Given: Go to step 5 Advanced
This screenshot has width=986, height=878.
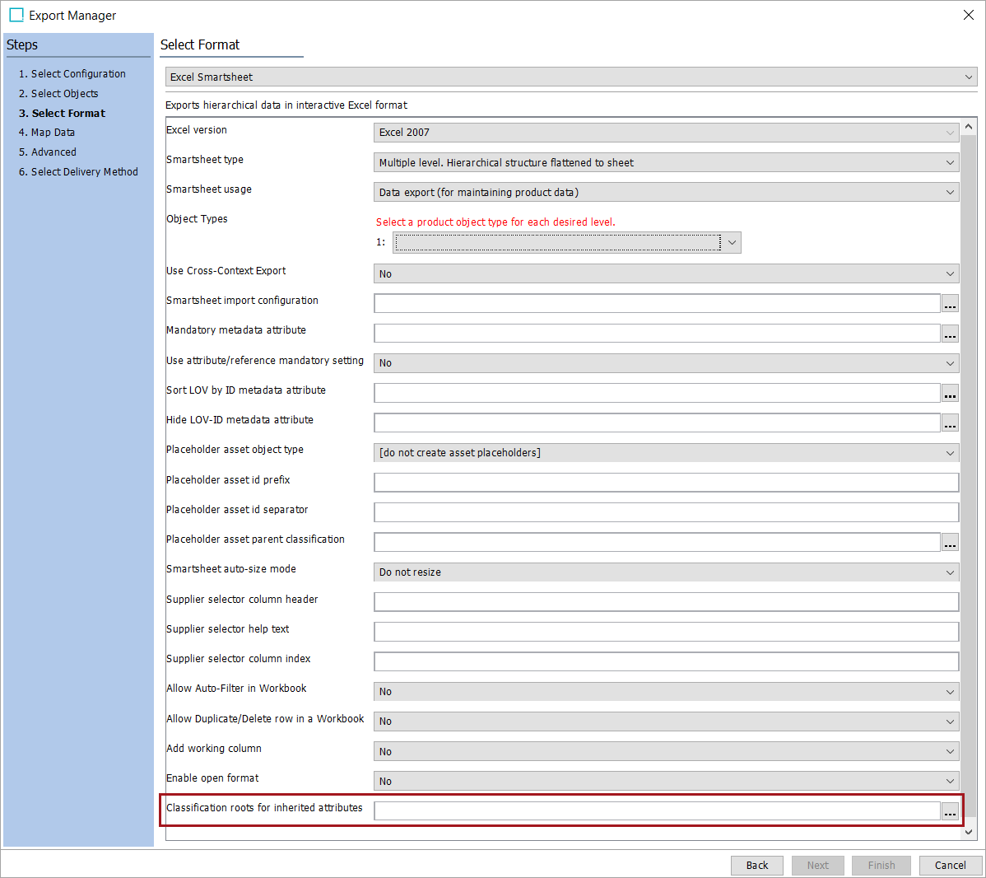Looking at the screenshot, I should [x=48, y=152].
